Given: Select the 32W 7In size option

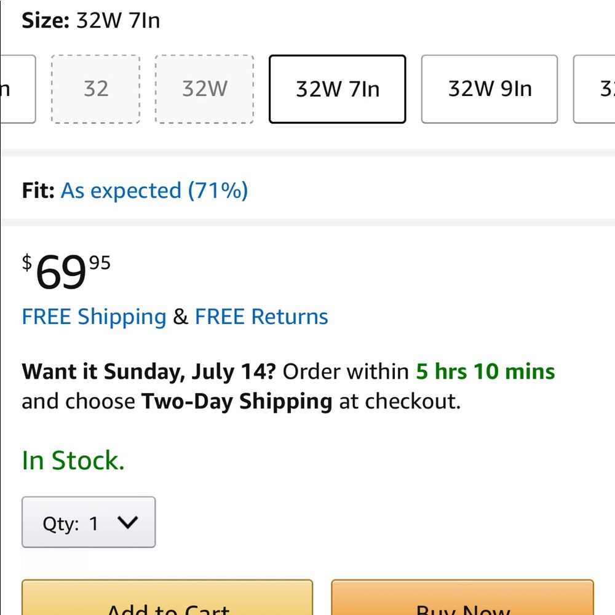Looking at the screenshot, I should point(337,89).
